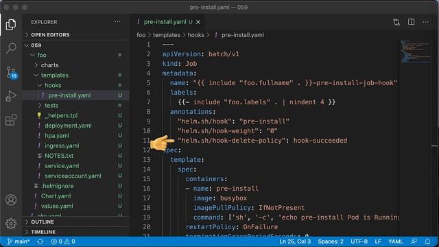Open the Manage gear icon
439x247 pixels.
11,224
